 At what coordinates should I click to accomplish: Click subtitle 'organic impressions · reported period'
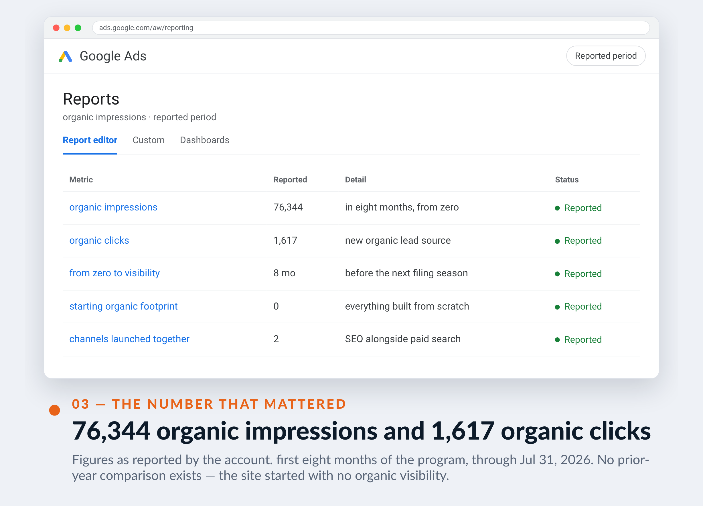point(139,117)
